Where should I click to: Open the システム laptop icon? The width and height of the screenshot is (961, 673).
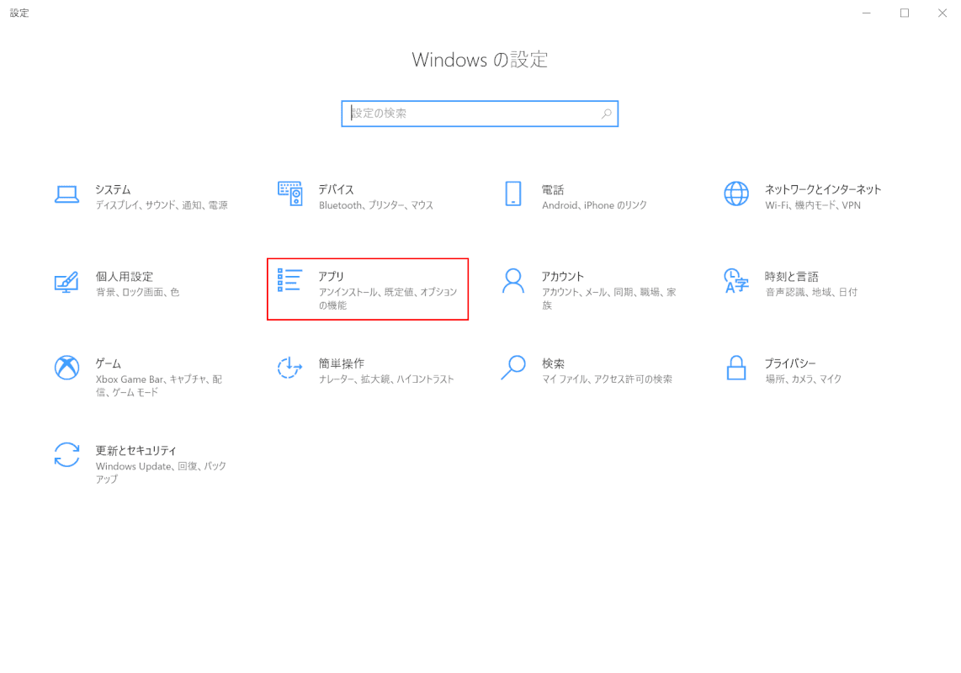66,194
